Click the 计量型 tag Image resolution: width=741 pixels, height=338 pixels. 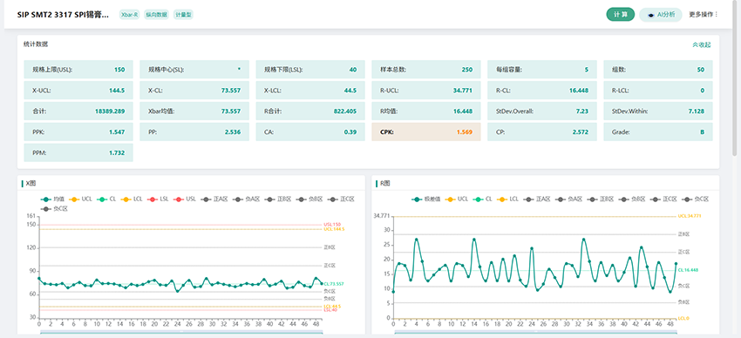[x=183, y=15]
